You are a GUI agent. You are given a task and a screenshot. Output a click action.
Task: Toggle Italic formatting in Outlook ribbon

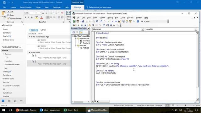pyautogui.click(x=29, y=17)
